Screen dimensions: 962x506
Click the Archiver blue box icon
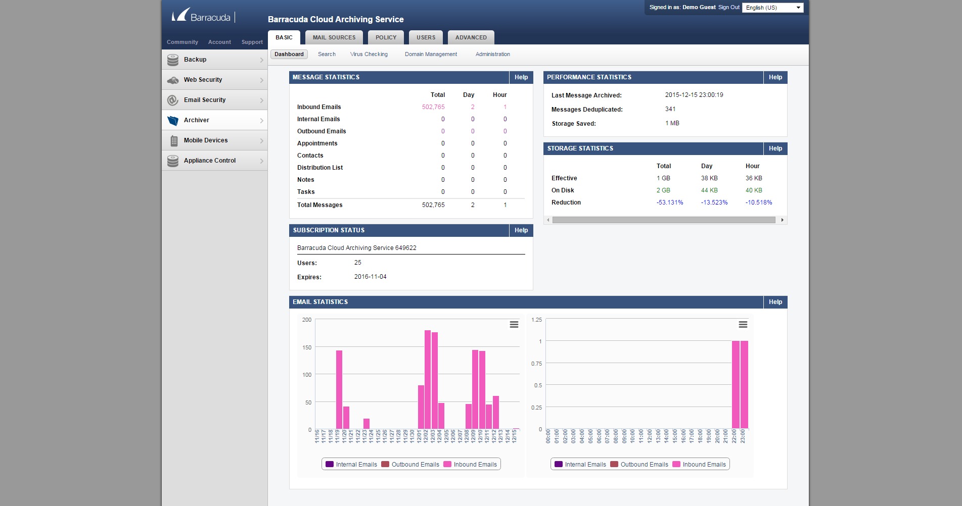click(x=173, y=120)
